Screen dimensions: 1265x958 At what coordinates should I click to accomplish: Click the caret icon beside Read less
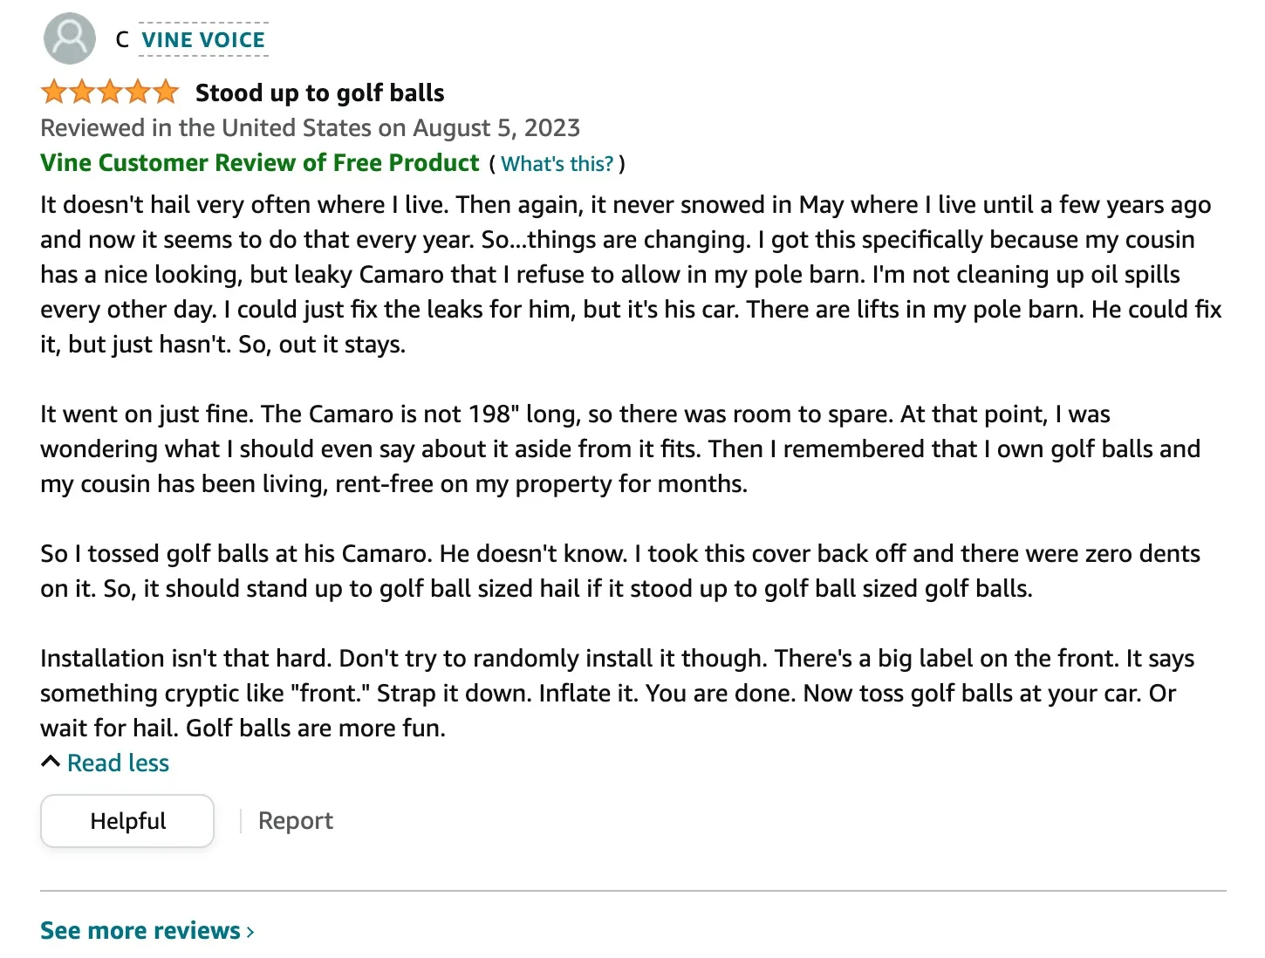(x=51, y=763)
